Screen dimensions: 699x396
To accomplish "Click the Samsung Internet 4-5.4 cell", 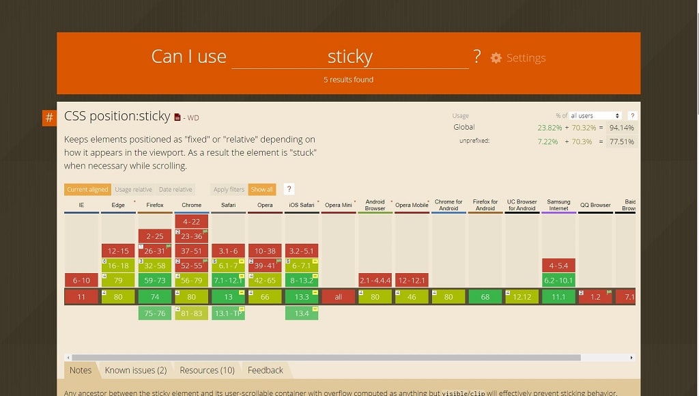I will pos(558,266).
